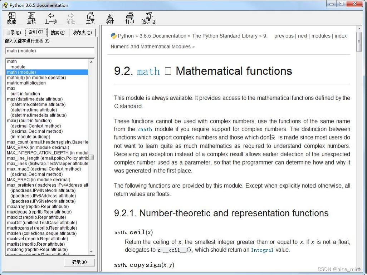This screenshot has height=275, width=367.
Task: Follow the cmath module link in paragraph
Action: 145,129
